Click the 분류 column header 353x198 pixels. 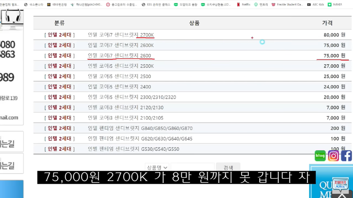click(59, 23)
